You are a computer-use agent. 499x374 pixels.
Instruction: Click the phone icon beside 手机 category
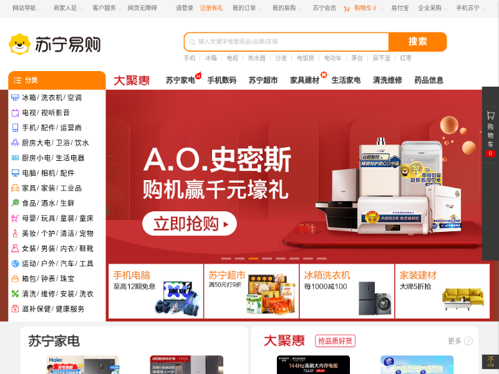pyautogui.click(x=15, y=128)
